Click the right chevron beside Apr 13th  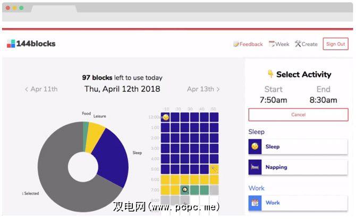click(218, 90)
